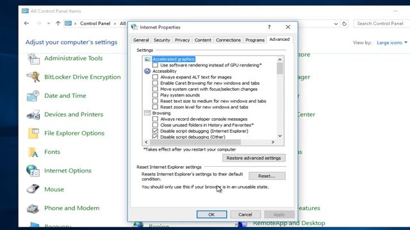Open the Mouse text link
This screenshot has width=410, height=230.
point(54,189)
